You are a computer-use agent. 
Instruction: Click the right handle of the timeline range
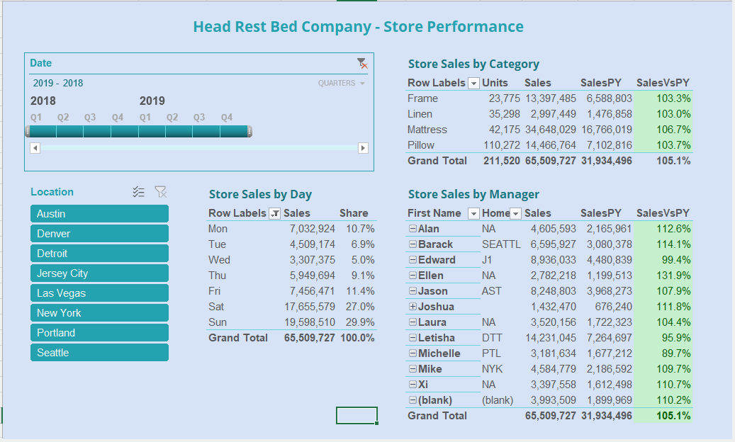coord(249,132)
